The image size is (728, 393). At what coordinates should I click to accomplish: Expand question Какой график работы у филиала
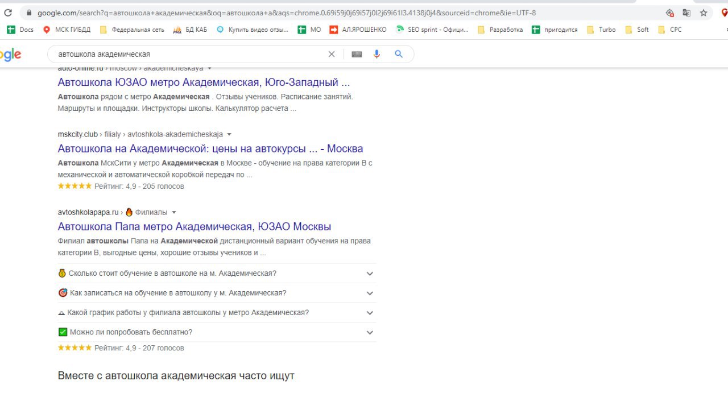point(217,312)
